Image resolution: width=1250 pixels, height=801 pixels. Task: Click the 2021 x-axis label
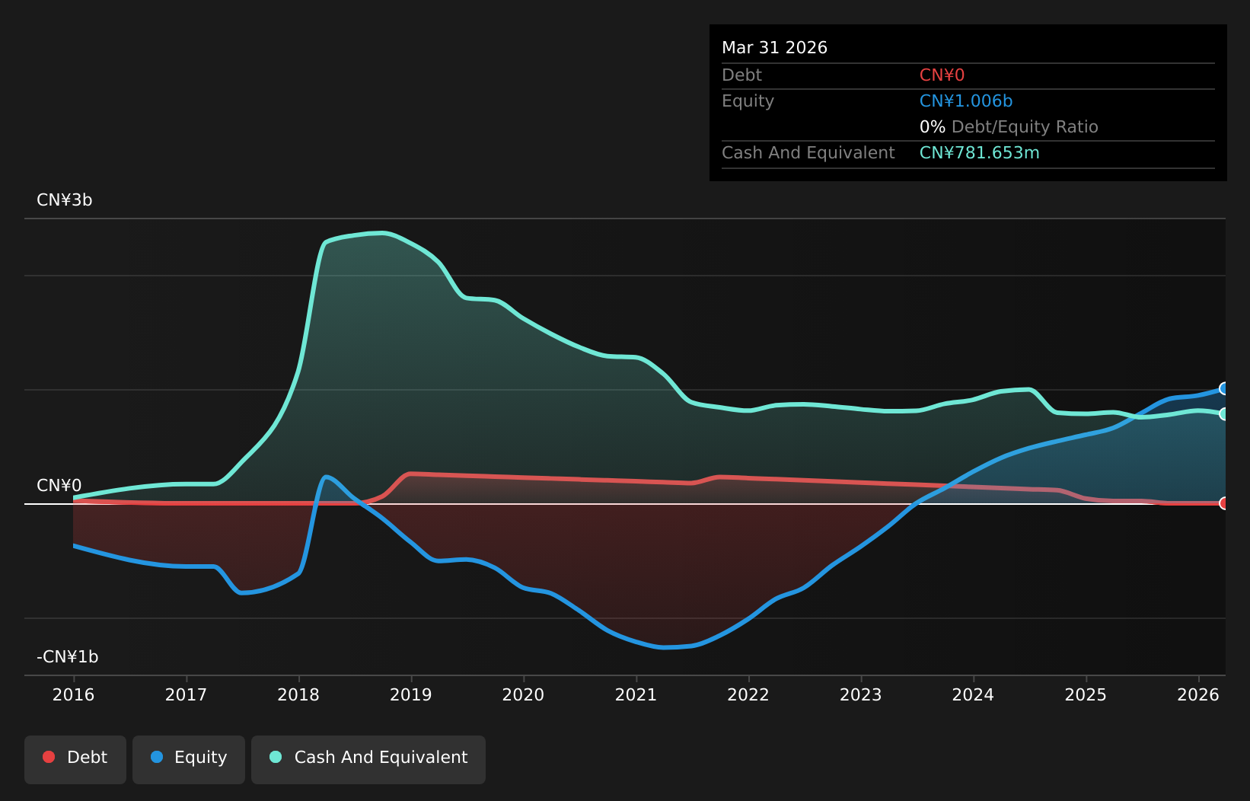636,695
